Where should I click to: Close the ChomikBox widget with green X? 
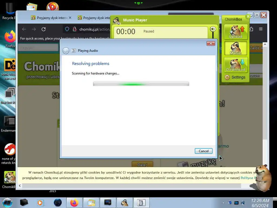248,17
